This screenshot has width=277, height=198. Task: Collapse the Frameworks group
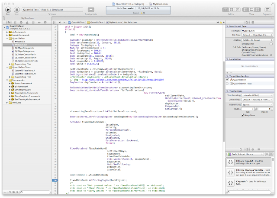coord(7,80)
